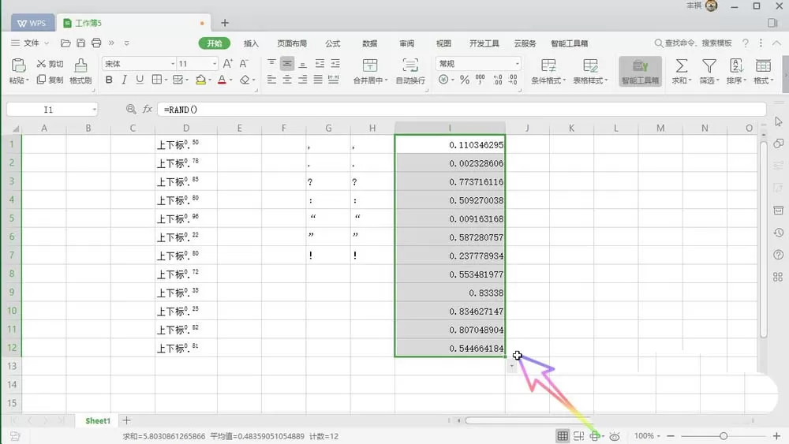Viewport: 789px width, 444px height.
Task: Open a new document tab with plus
Action: click(x=225, y=23)
